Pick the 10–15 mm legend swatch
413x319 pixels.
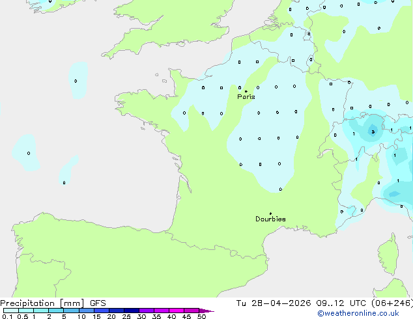(87, 311)
